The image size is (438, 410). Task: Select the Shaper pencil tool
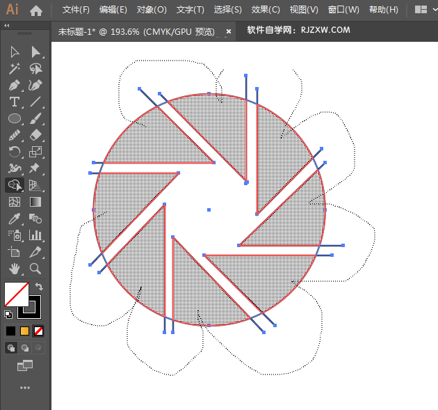pyautogui.click(x=15, y=135)
